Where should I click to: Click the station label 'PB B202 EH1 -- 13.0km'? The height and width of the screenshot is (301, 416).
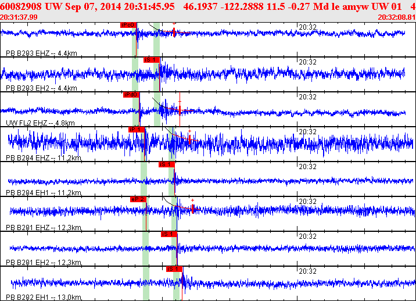pos(44,298)
